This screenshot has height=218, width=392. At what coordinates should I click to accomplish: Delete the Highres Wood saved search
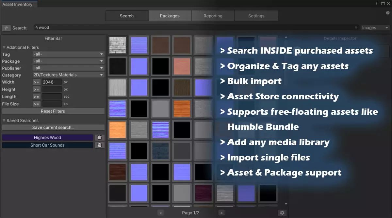coord(100,138)
